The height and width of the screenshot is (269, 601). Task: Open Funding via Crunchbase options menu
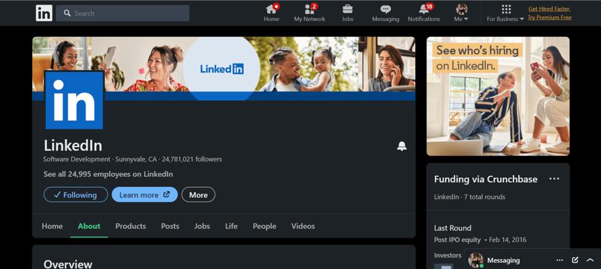pyautogui.click(x=555, y=179)
